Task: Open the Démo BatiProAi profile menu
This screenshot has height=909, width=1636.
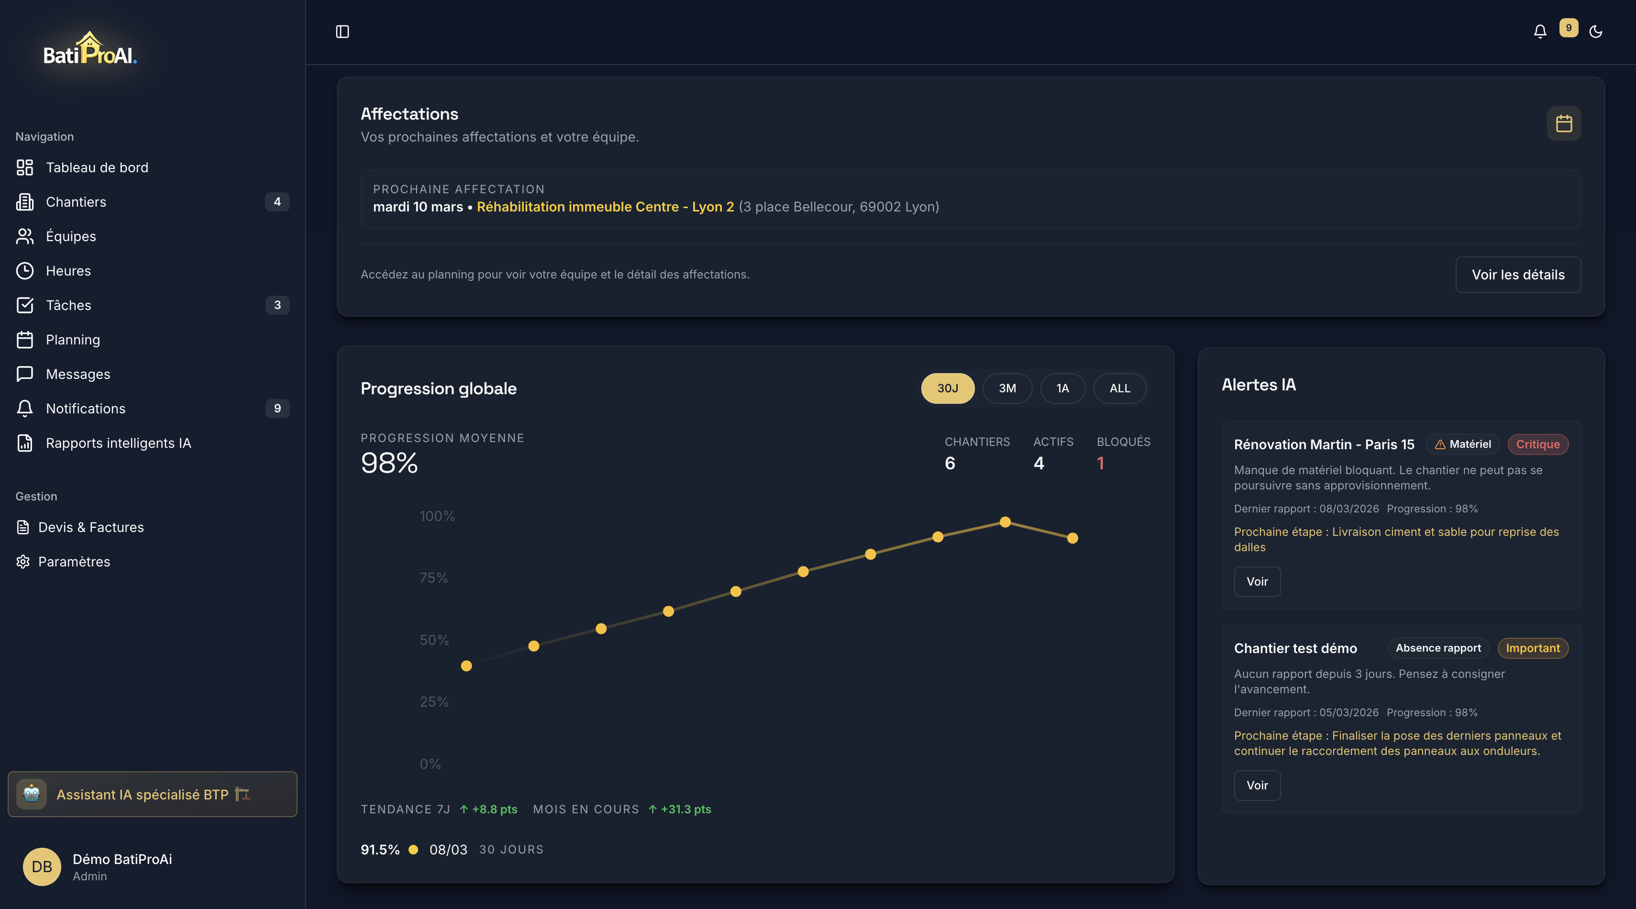Action: coord(122,866)
